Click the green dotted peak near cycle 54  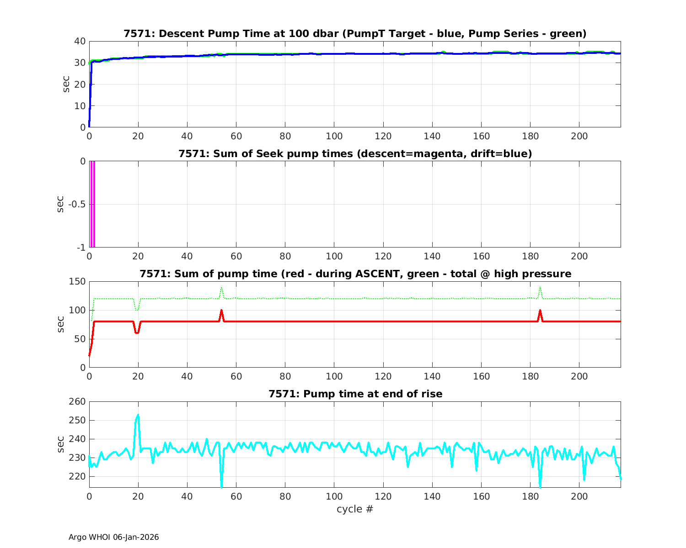tap(221, 288)
